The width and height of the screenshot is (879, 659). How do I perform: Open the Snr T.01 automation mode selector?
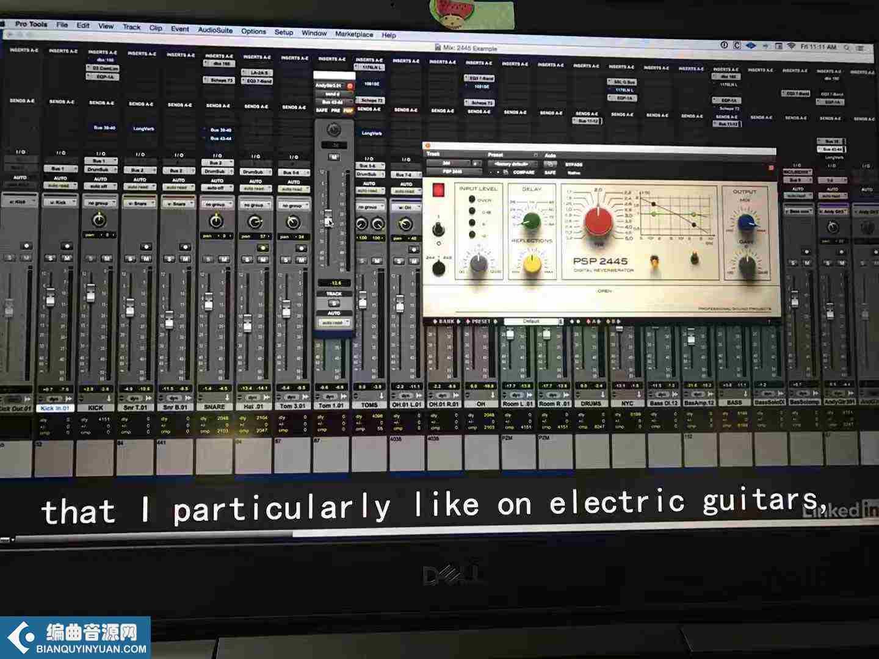pos(139,187)
